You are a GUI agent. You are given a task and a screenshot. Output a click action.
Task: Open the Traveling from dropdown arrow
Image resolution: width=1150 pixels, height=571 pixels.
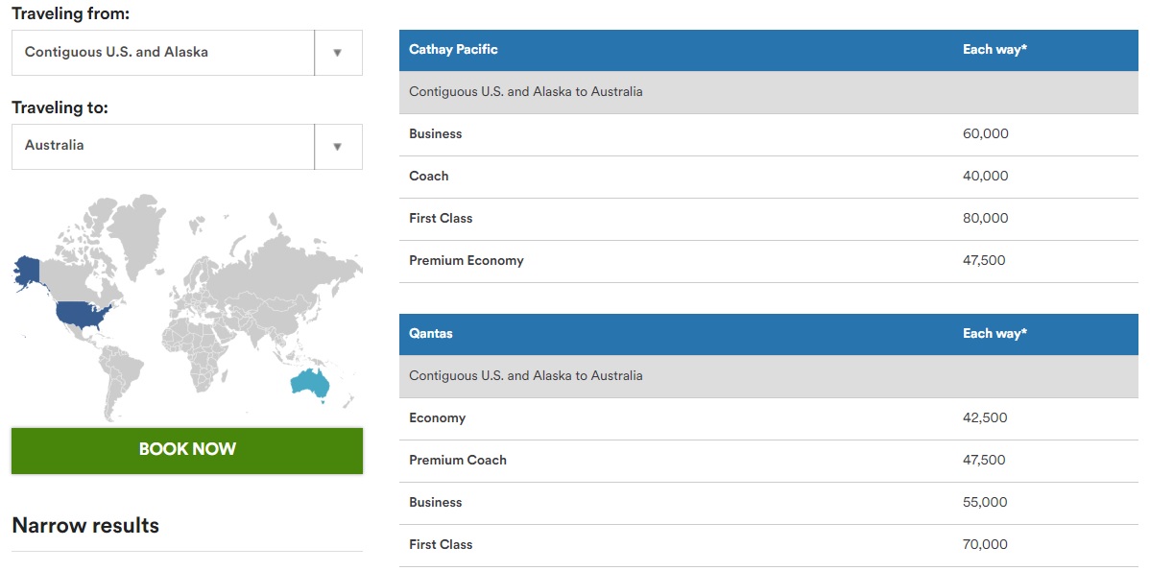click(338, 53)
